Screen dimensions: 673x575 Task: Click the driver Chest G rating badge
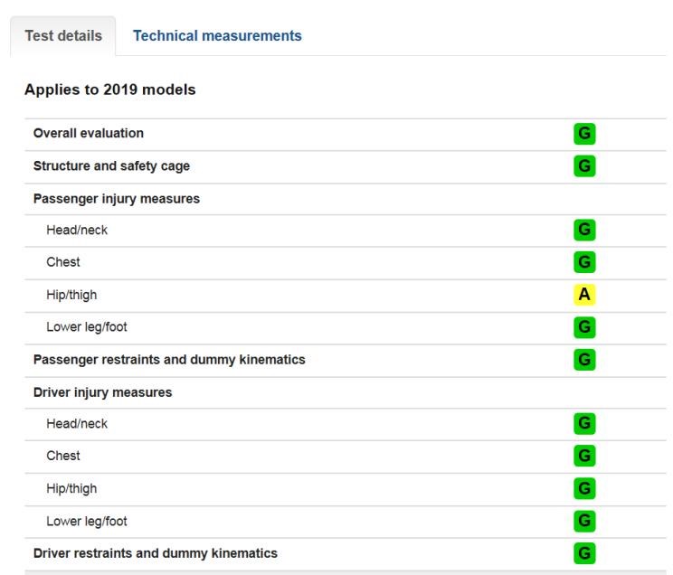tap(584, 456)
